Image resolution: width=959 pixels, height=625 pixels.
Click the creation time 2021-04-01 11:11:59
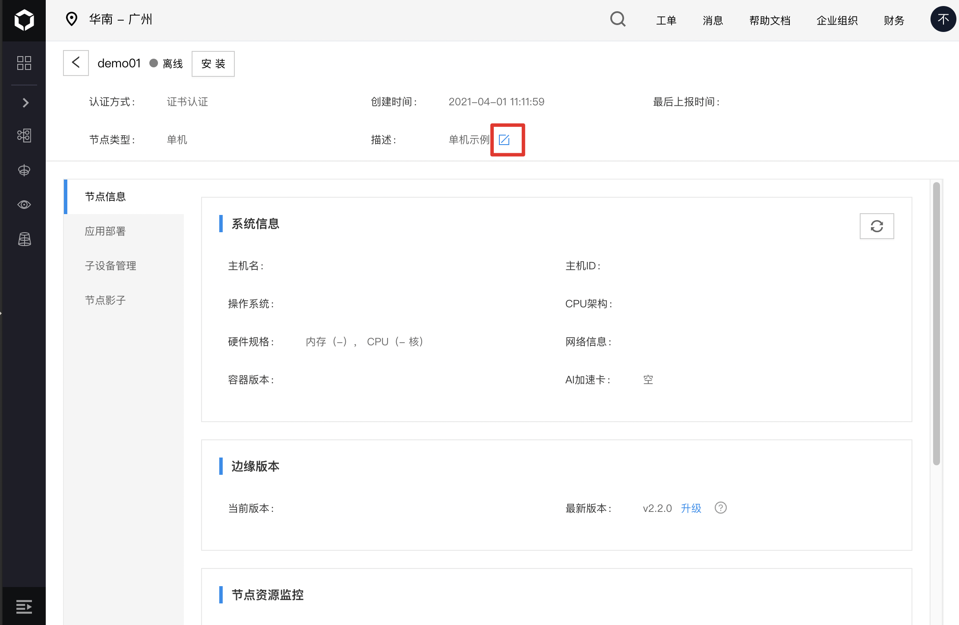click(x=496, y=102)
